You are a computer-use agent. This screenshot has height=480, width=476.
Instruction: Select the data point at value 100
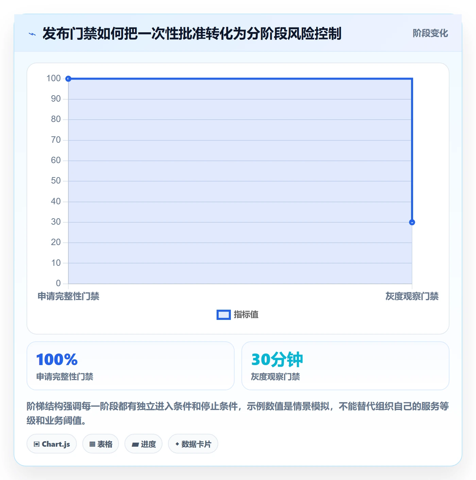point(68,79)
